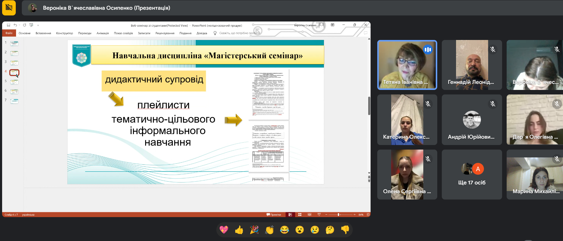Image resolution: width=563 pixels, height=241 pixels.
Task: Open Reading View from status bar
Action: pyautogui.click(x=309, y=215)
